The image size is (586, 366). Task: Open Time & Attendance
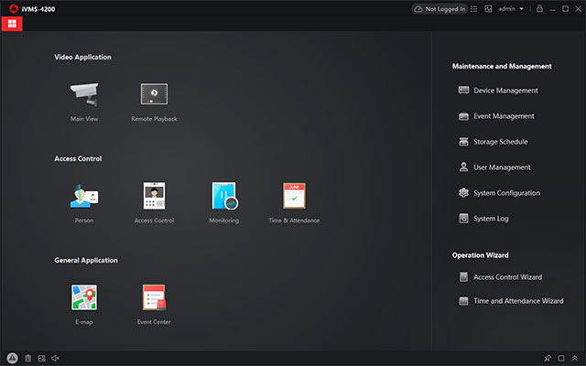[x=294, y=196]
